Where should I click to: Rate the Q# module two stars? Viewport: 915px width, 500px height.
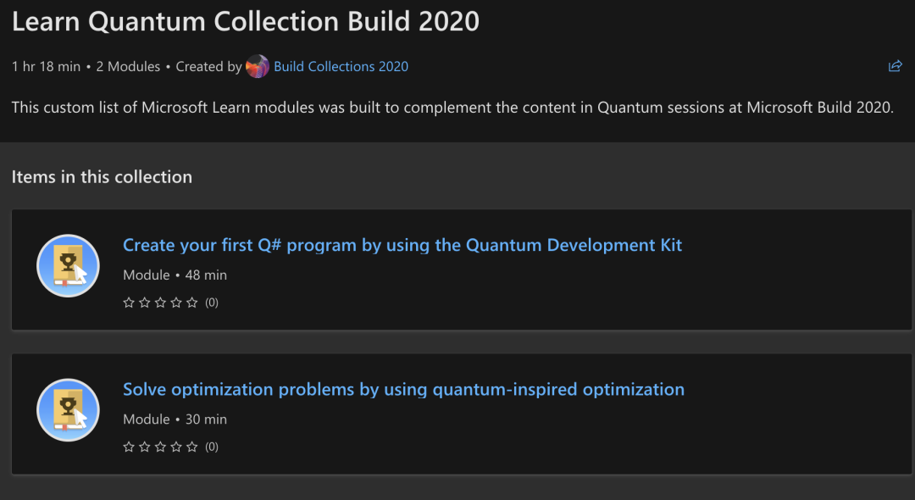[x=145, y=303]
